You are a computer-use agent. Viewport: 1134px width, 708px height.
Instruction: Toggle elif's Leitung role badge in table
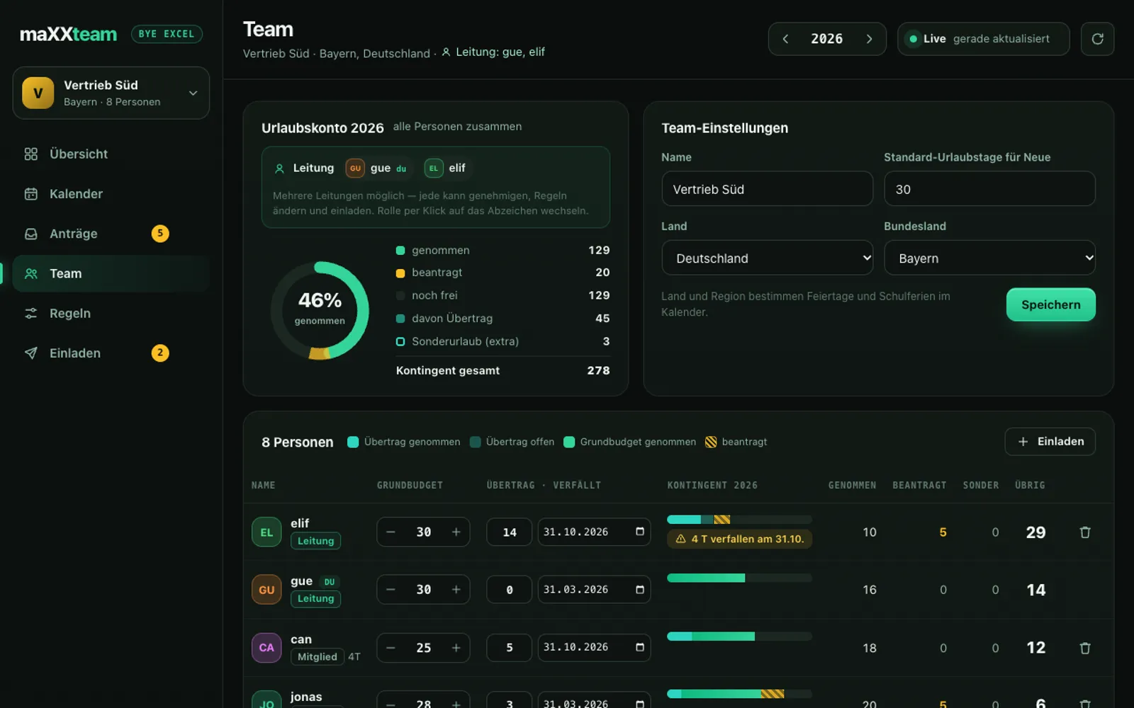tap(315, 541)
